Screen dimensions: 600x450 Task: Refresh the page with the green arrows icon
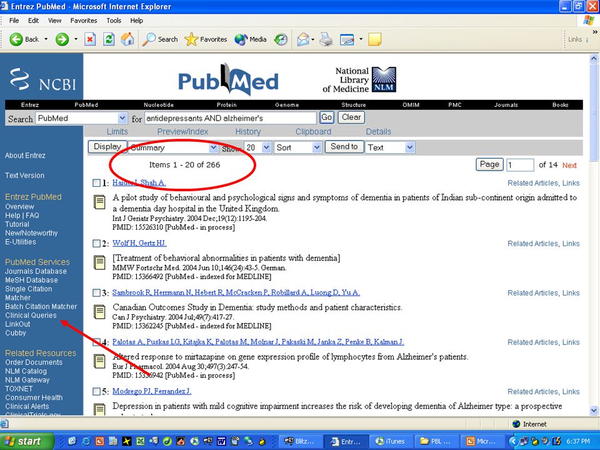(x=109, y=39)
